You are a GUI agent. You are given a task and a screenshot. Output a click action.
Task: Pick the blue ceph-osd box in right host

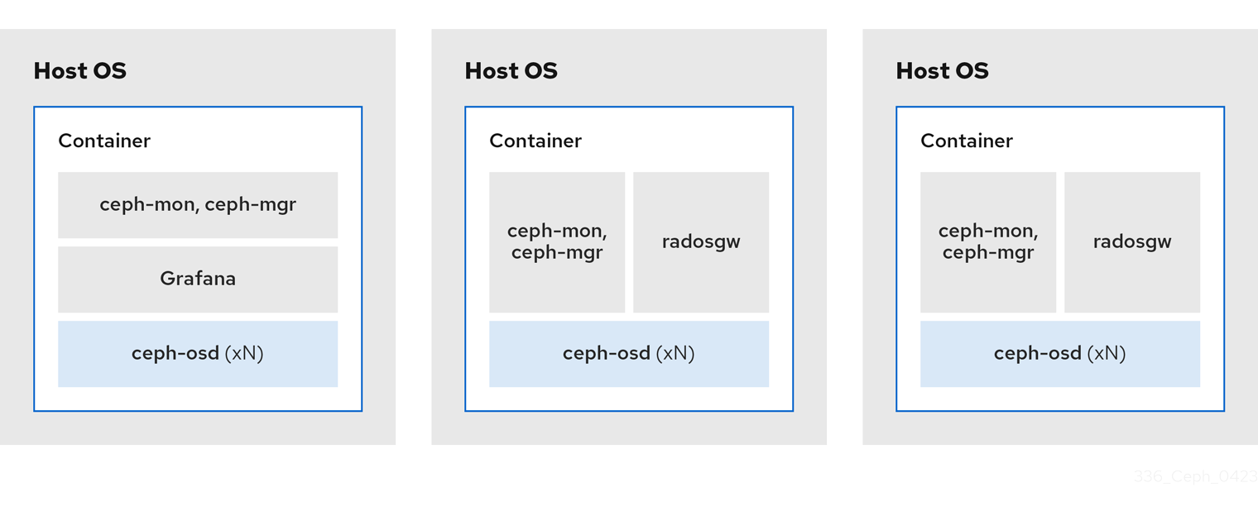coord(1060,354)
